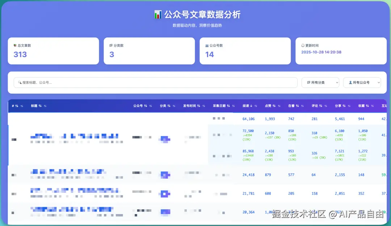Sort the table by 分类 column header

[x=167, y=106]
